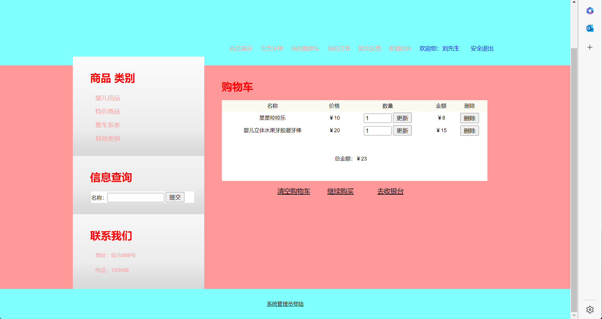The width and height of the screenshot is (602, 319).
Task: Open the Outlook icon in the sidebar
Action: coord(590,28)
